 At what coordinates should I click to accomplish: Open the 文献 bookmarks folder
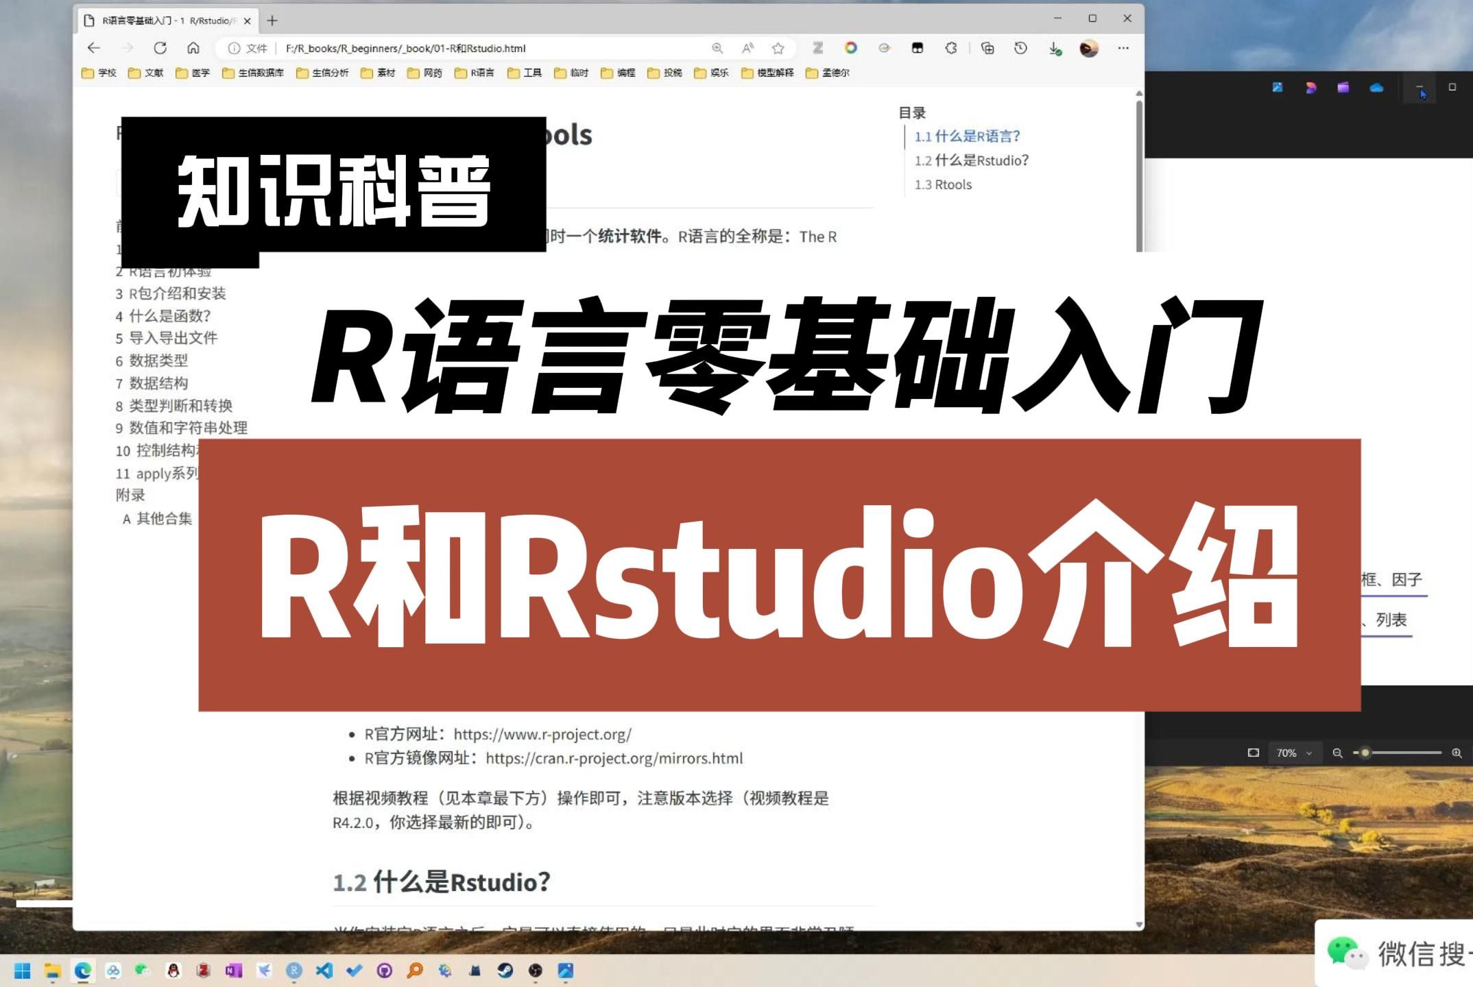[146, 73]
